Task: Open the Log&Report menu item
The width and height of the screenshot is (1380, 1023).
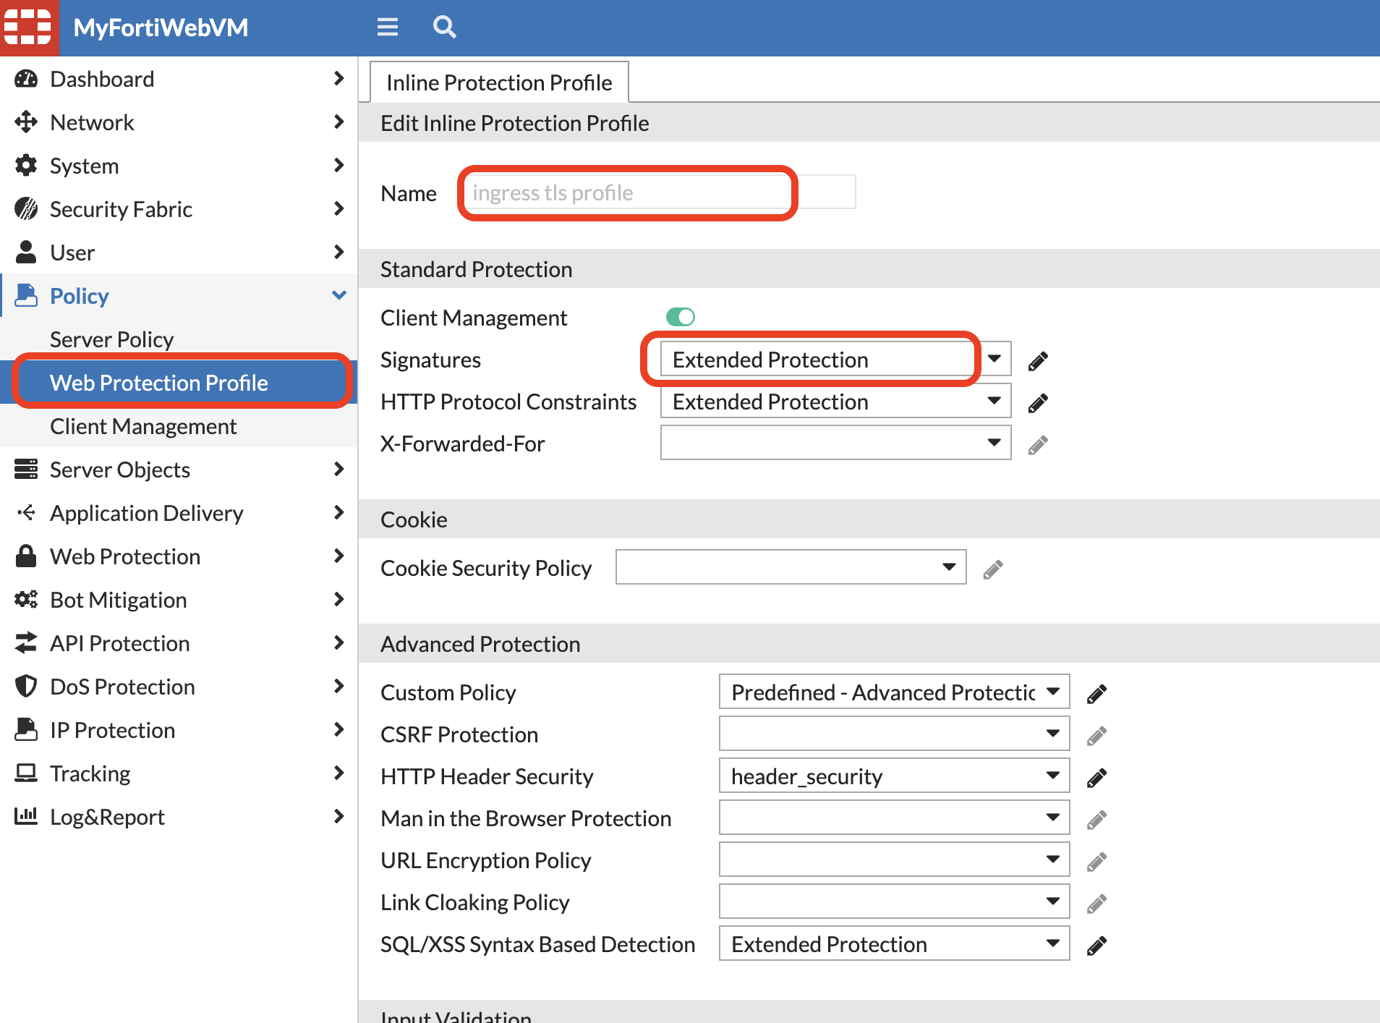Action: click(x=179, y=817)
